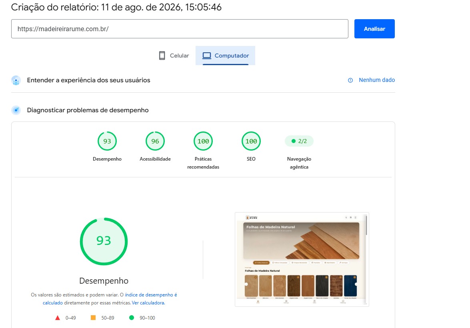Open the Nenhum dado link
This screenshot has width=470, height=328.
tap(377, 80)
